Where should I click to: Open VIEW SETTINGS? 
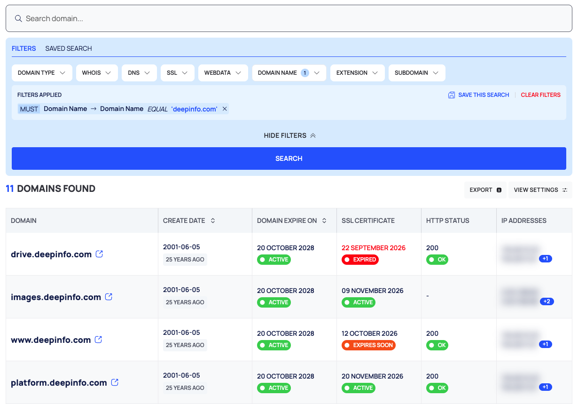[540, 190]
